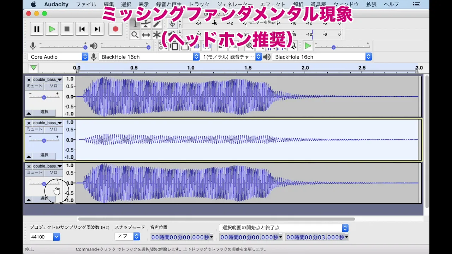
Task: Solo the first double_bass track
Action: click(x=53, y=86)
